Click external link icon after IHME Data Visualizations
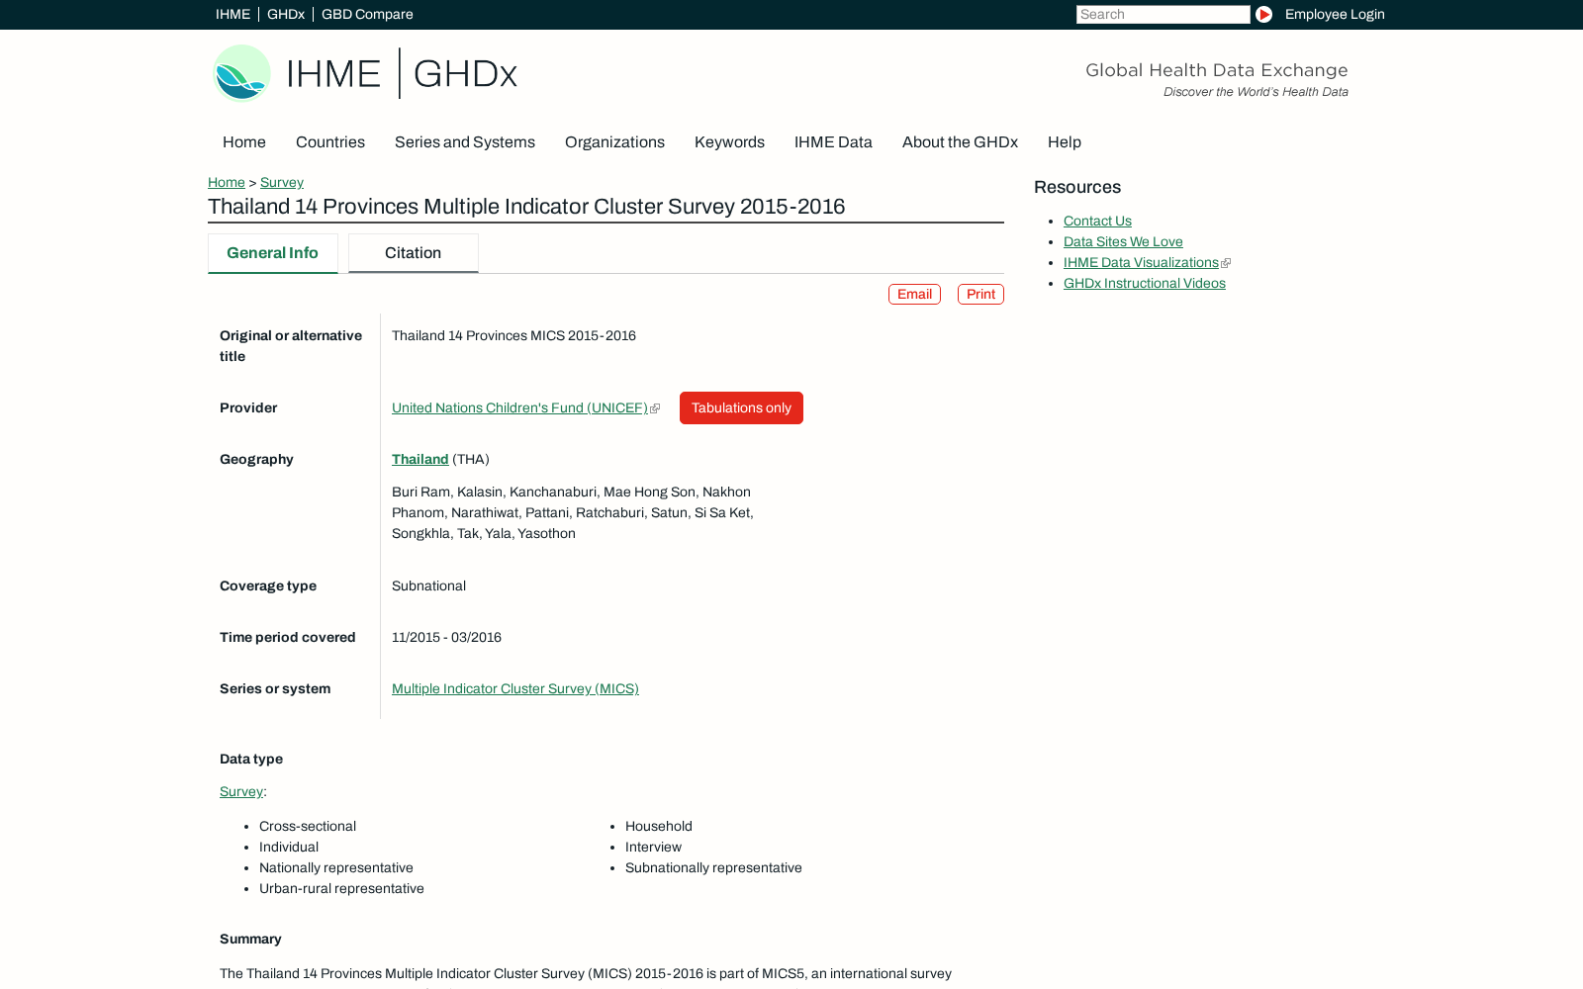1583x989 pixels. [x=1226, y=263]
